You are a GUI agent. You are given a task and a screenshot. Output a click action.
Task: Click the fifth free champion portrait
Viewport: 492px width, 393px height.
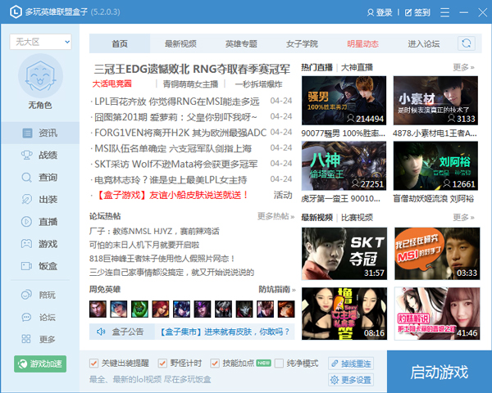181,309
